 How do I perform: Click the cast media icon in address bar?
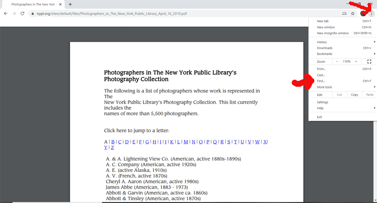click(344, 13)
